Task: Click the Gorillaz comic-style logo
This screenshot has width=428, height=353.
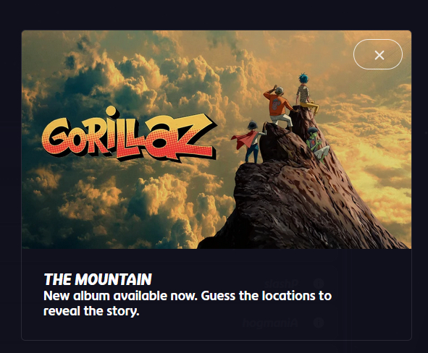Action: 128,134
